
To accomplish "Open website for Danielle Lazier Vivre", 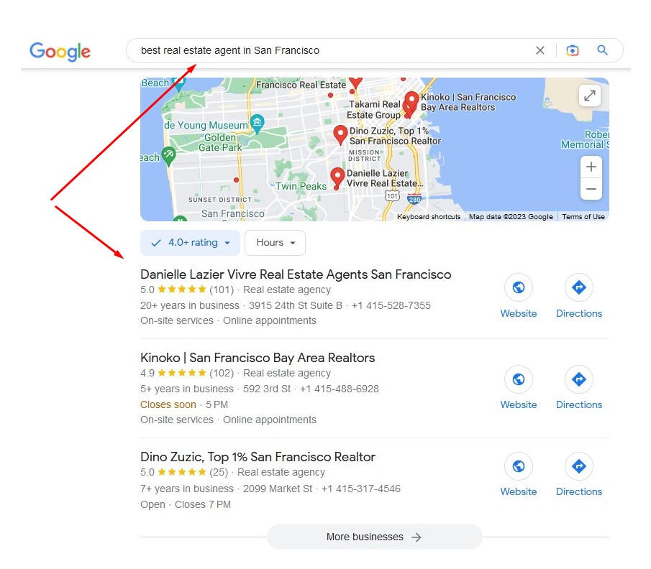I will [518, 296].
